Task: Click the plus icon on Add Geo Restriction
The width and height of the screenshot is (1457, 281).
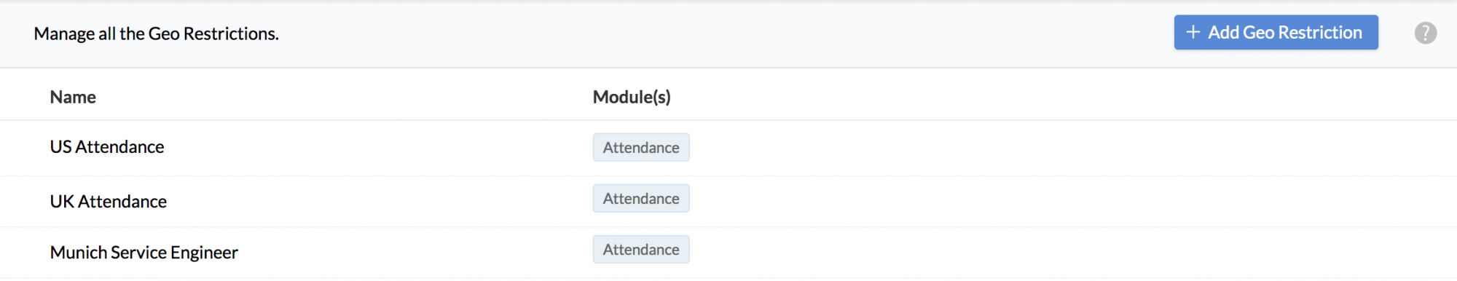Action: click(x=1193, y=32)
